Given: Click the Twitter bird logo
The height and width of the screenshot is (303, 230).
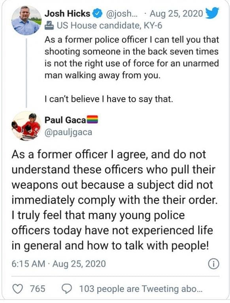Looking at the screenshot, I should tap(212, 13).
